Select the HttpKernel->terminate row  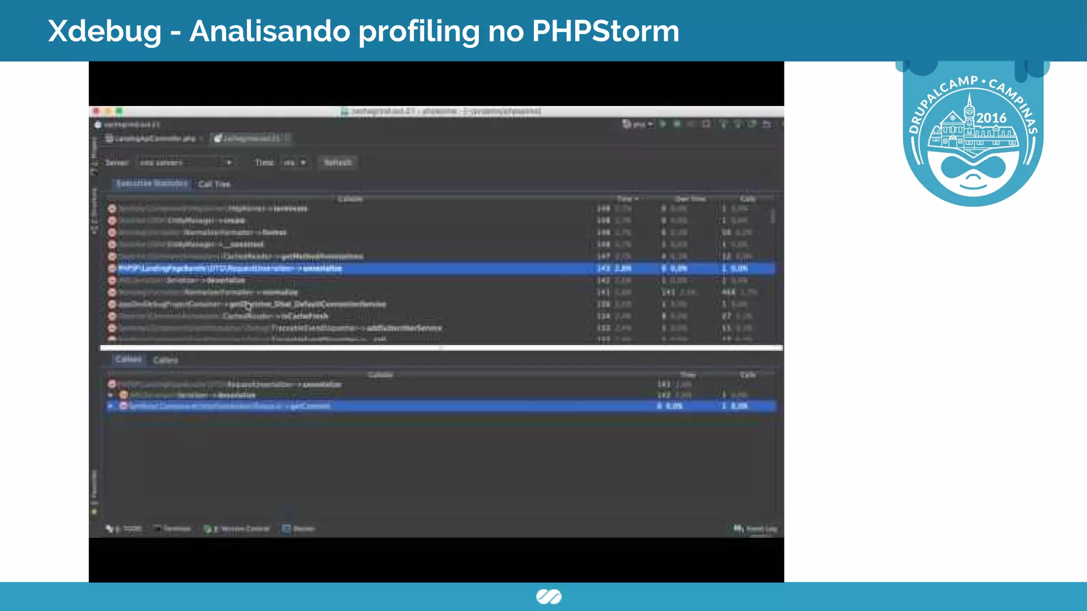point(441,208)
